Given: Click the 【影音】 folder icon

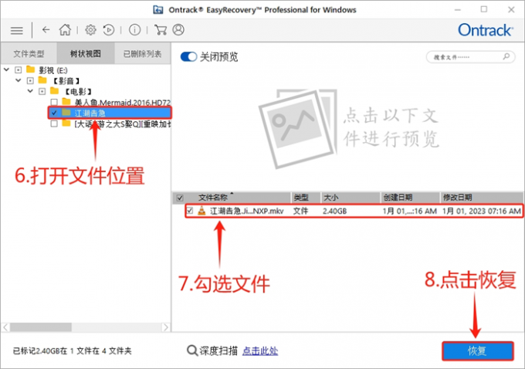Looking at the screenshot, I should tap(42, 80).
